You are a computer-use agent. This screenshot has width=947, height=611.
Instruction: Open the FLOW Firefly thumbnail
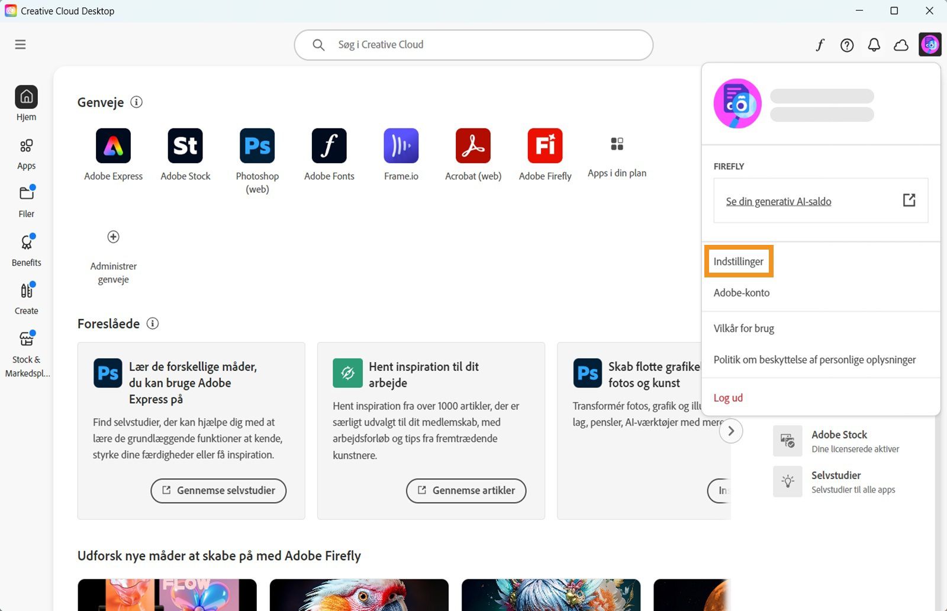click(x=167, y=594)
